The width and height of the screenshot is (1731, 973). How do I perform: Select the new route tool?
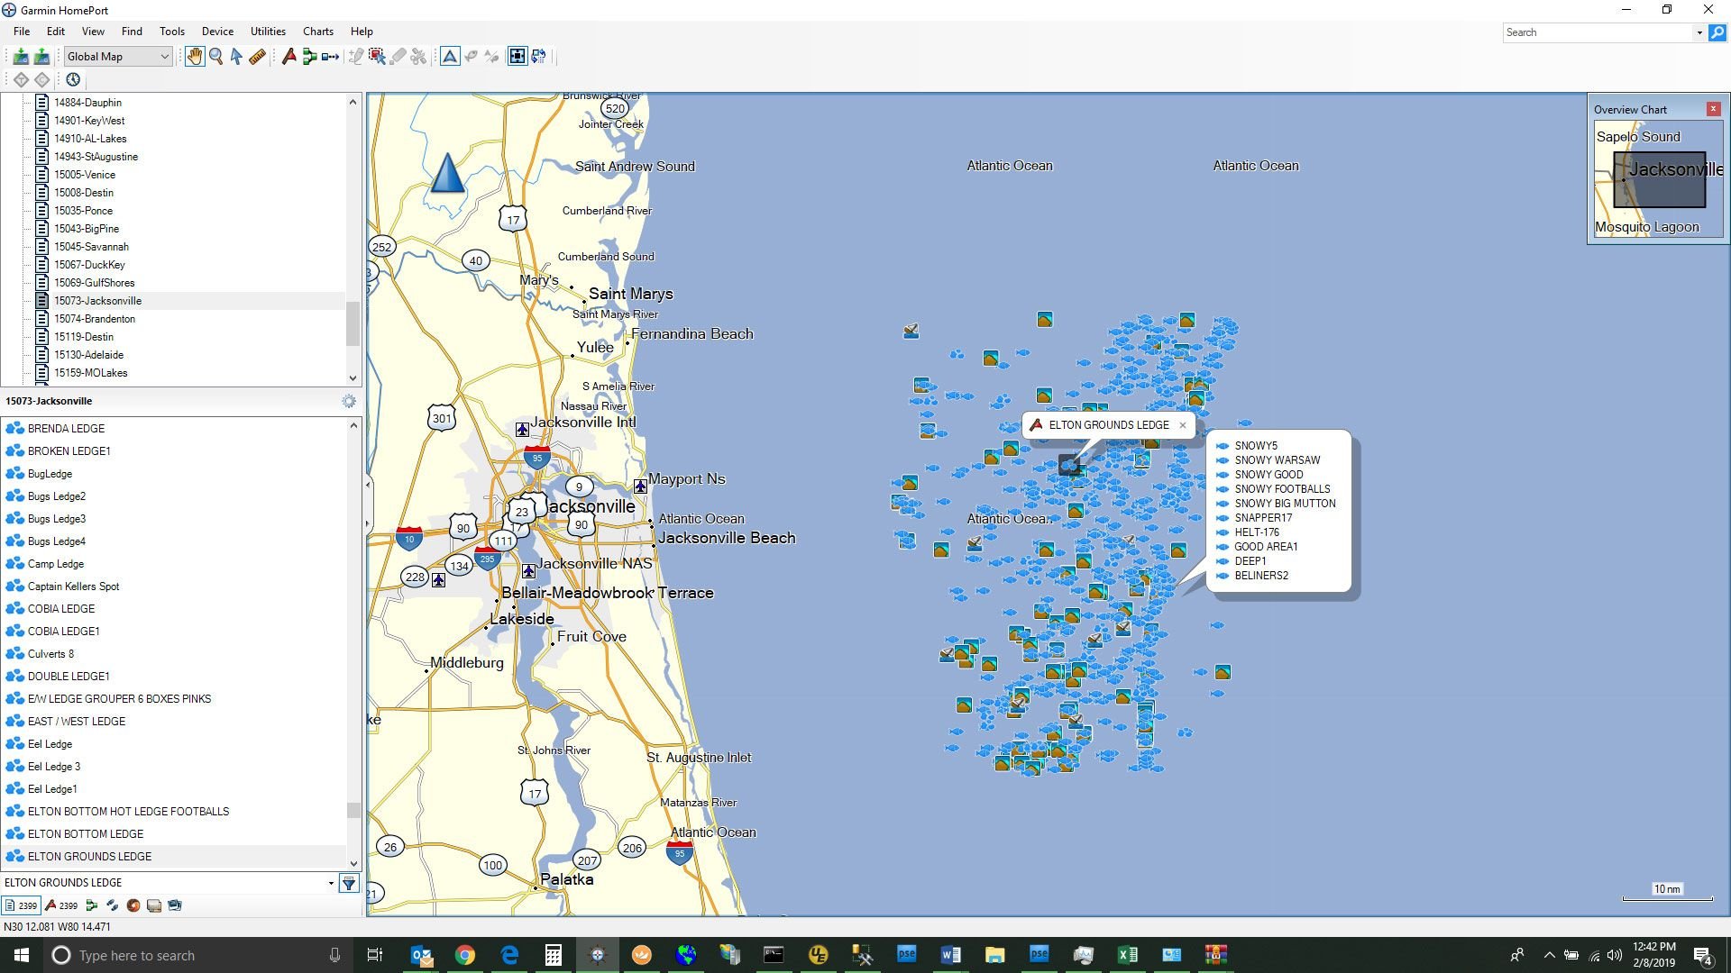pos(309,57)
